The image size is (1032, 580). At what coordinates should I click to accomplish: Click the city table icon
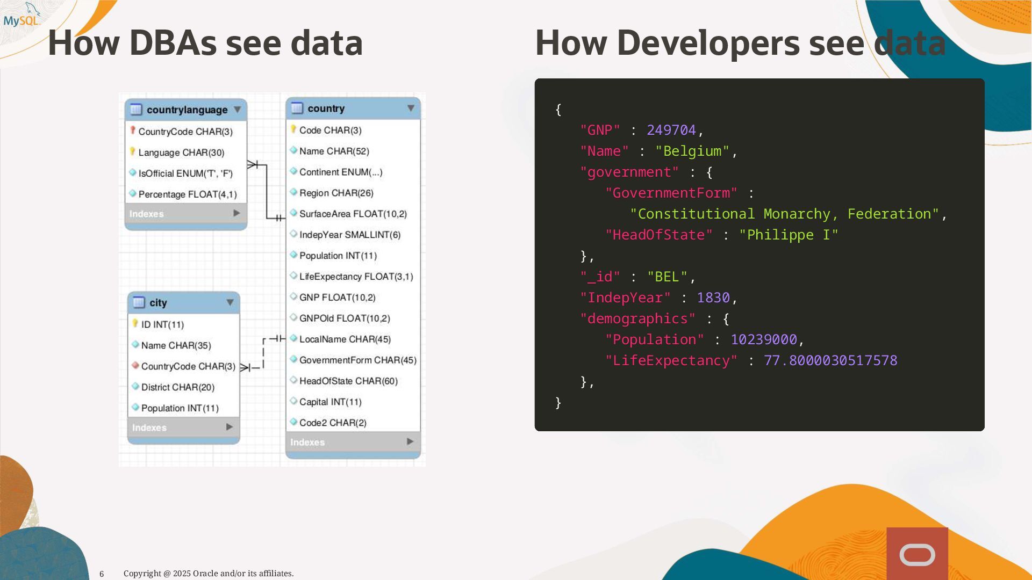pyautogui.click(x=139, y=302)
